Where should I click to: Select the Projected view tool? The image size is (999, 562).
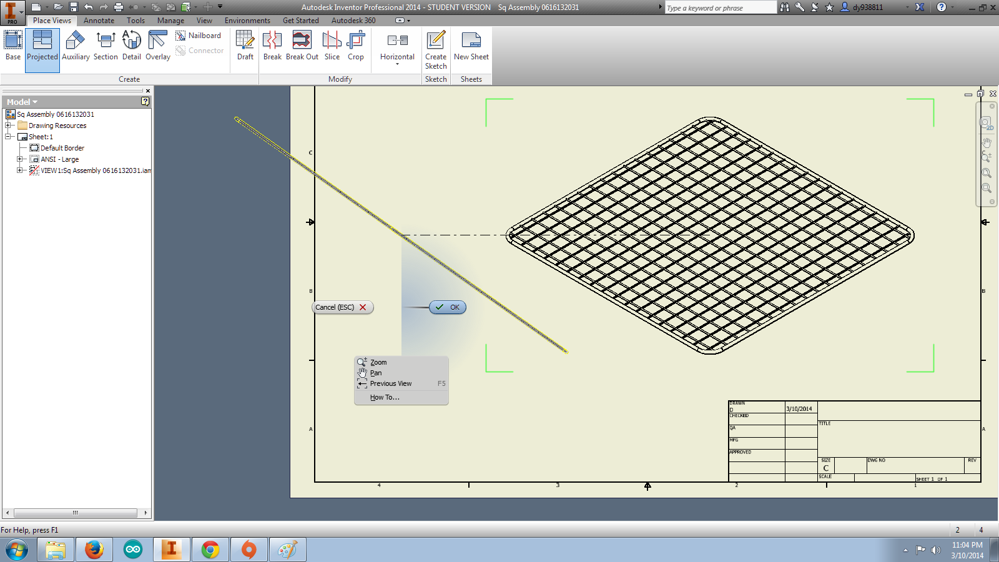click(42, 47)
